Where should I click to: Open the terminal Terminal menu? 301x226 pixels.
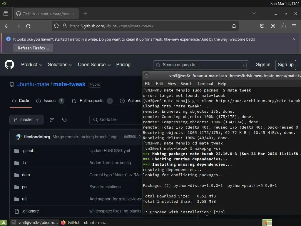coord(205,84)
